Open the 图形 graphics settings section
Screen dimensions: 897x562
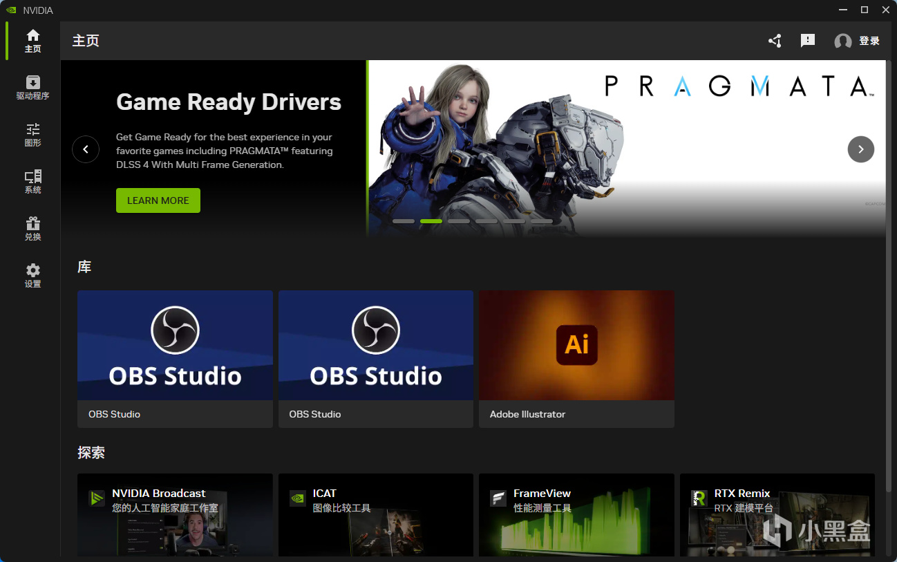click(x=32, y=135)
